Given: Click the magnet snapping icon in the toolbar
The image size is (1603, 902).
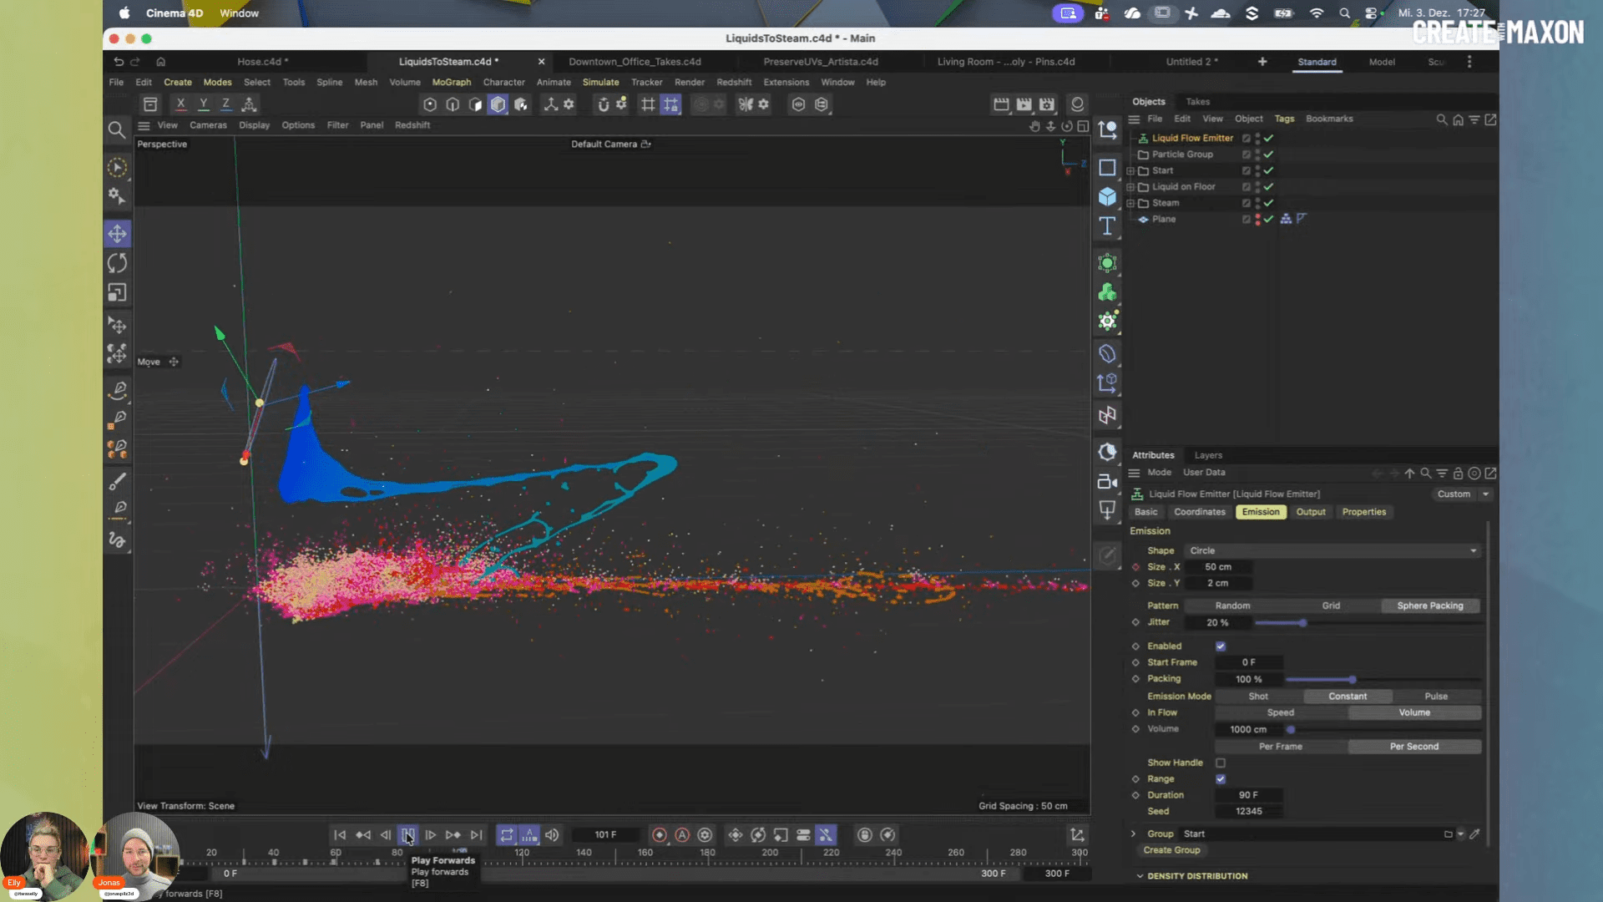Looking at the screenshot, I should [x=603, y=104].
